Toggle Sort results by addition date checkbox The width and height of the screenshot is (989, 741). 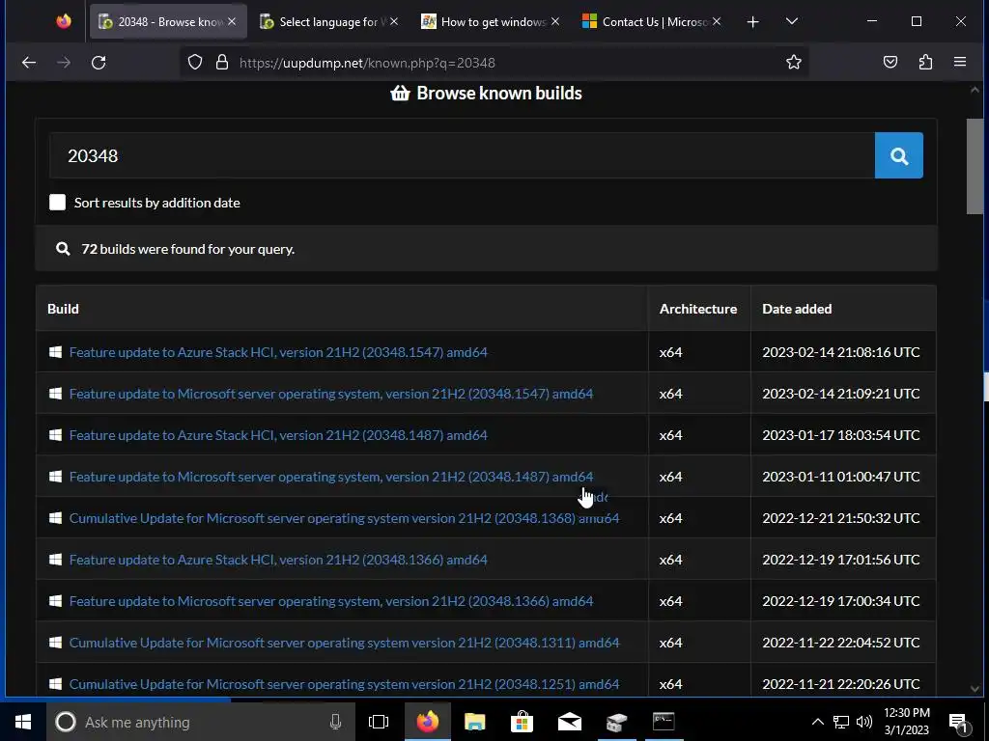pos(57,203)
